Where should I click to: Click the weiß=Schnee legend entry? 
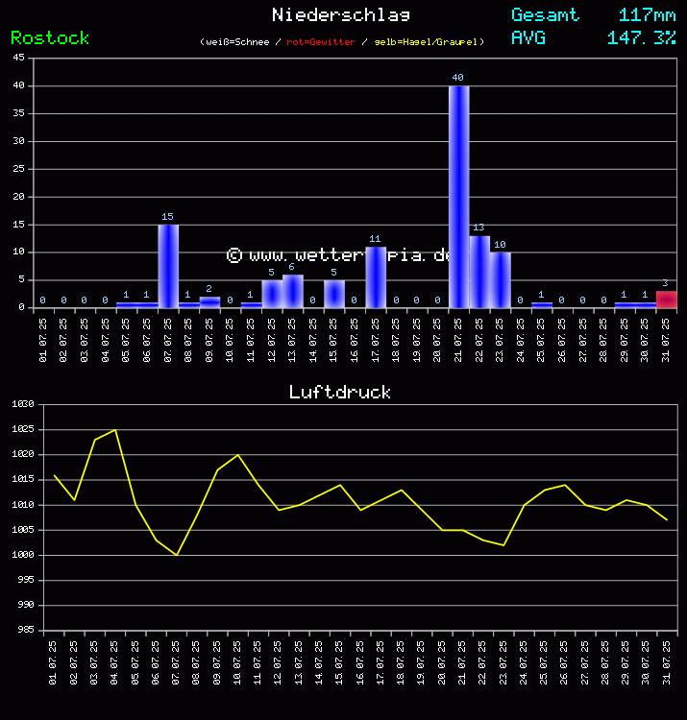click(x=239, y=42)
